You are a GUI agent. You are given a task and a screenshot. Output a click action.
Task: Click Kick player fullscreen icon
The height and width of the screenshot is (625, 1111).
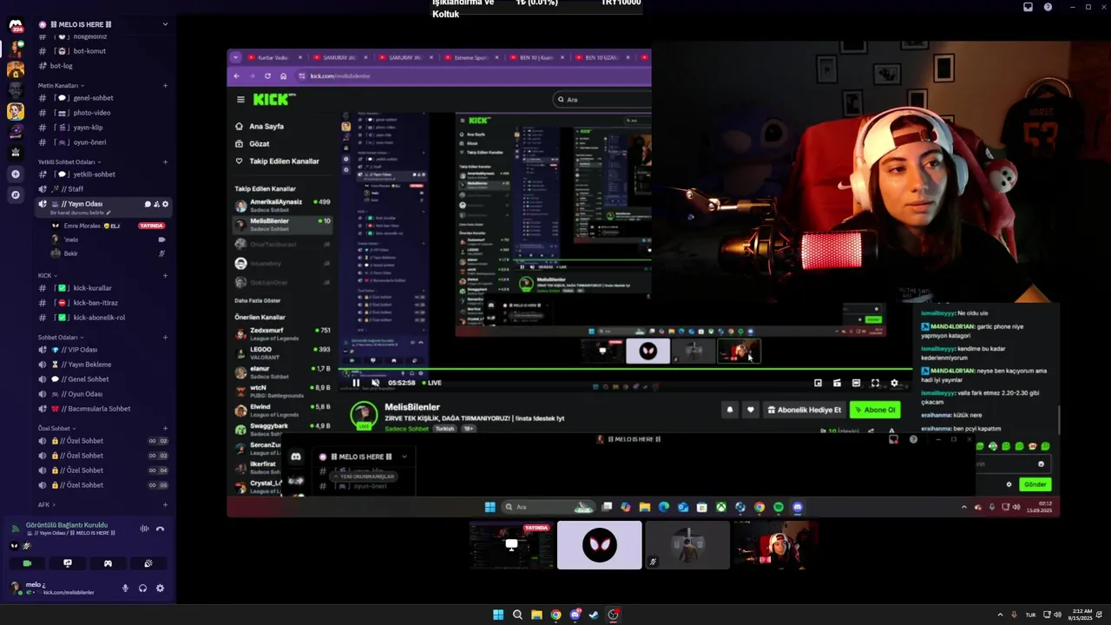(875, 383)
